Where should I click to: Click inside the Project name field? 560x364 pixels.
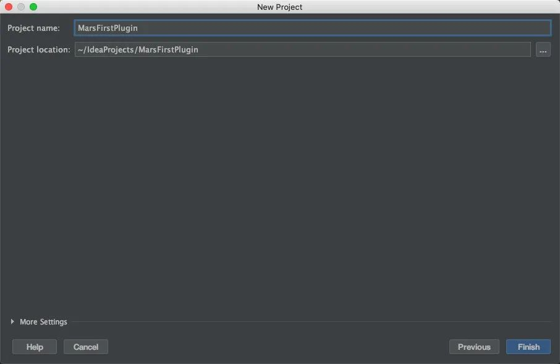coord(247,28)
